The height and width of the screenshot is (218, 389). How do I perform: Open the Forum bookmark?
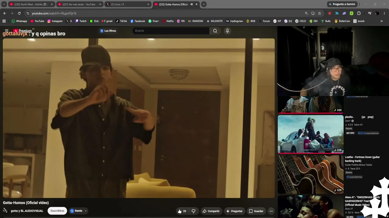[x=264, y=21]
